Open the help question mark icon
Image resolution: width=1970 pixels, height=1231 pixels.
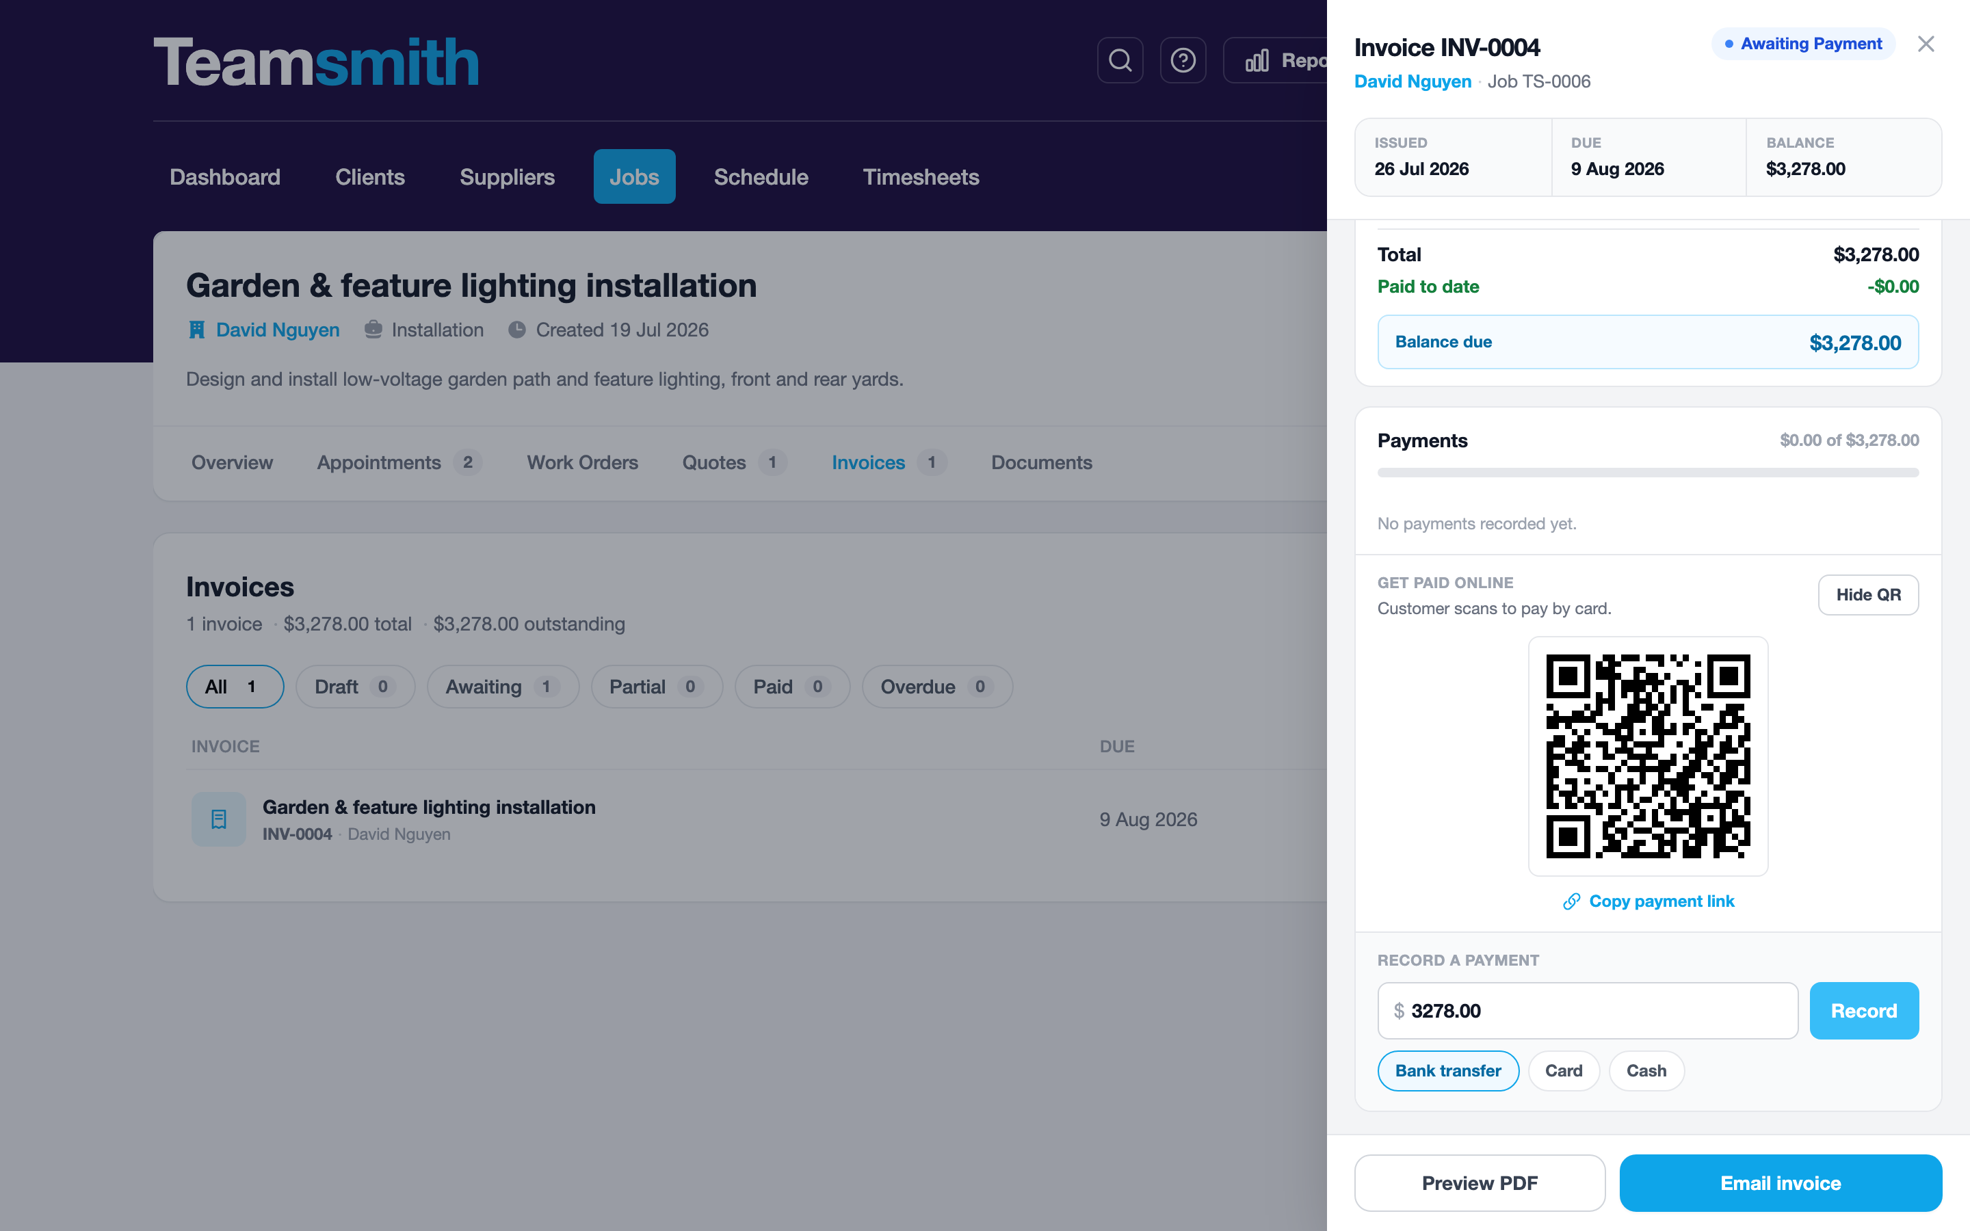[x=1183, y=60]
